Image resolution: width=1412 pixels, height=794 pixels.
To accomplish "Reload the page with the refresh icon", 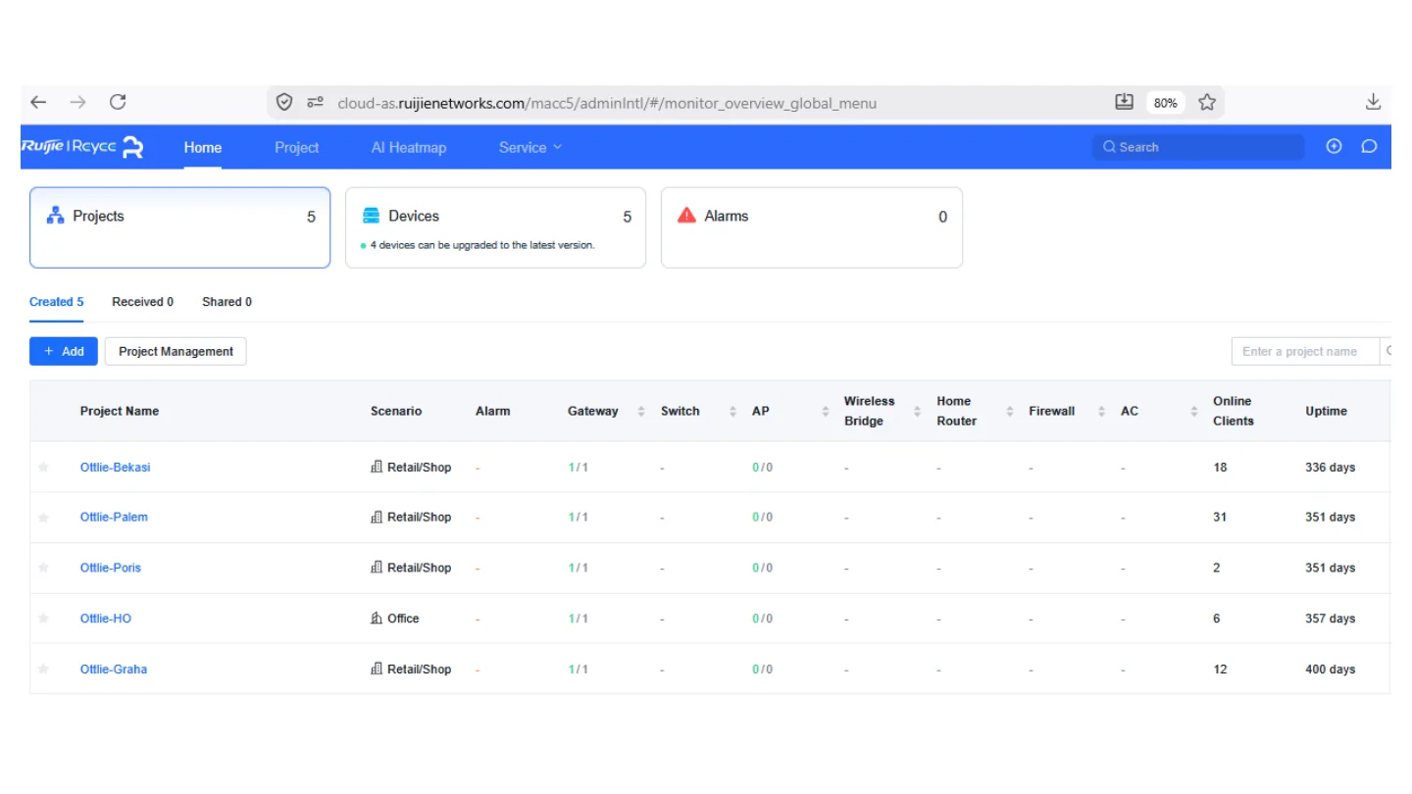I will (x=118, y=102).
